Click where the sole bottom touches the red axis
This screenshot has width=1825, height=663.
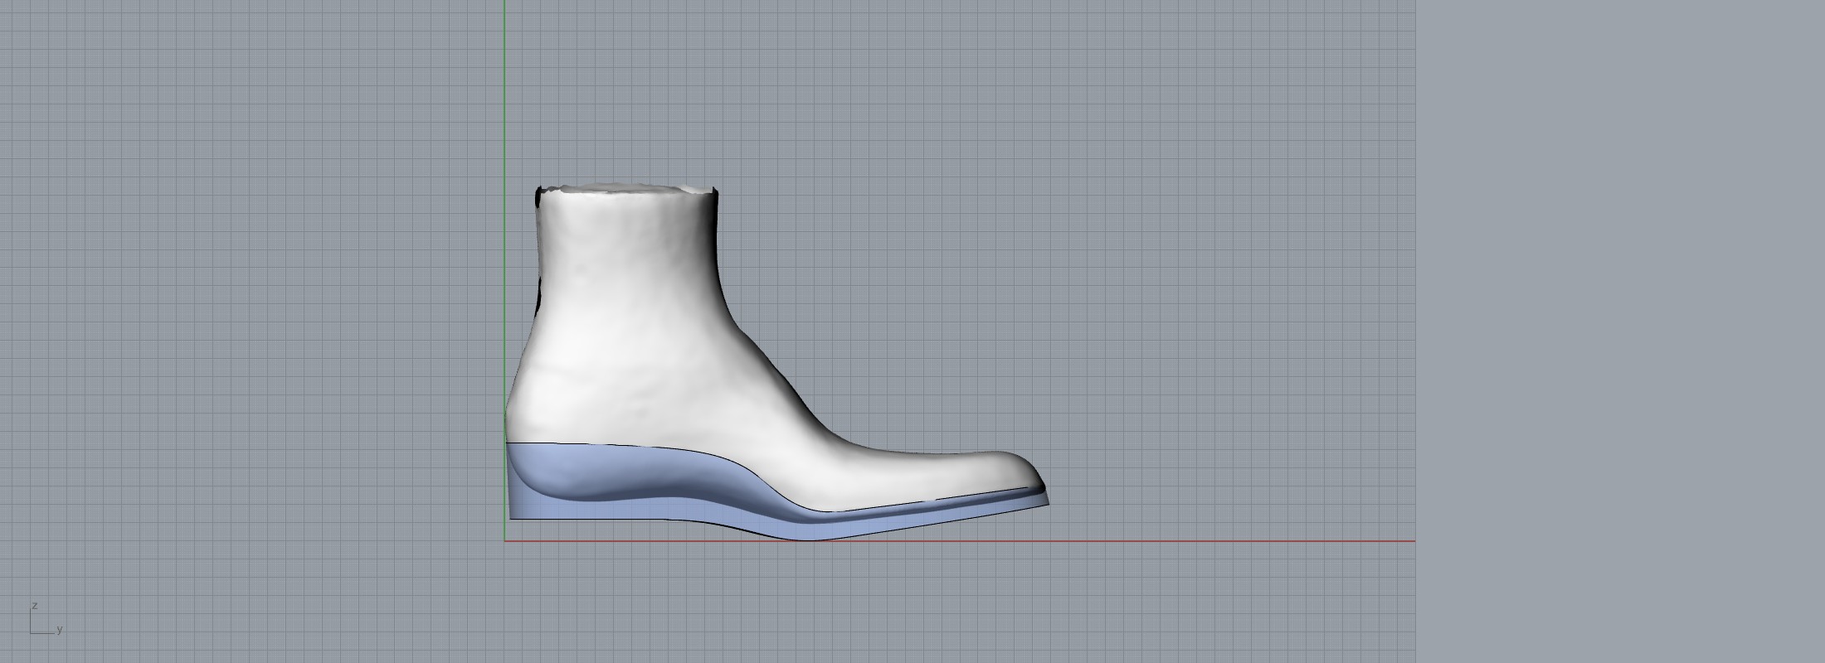pyautogui.click(x=809, y=540)
